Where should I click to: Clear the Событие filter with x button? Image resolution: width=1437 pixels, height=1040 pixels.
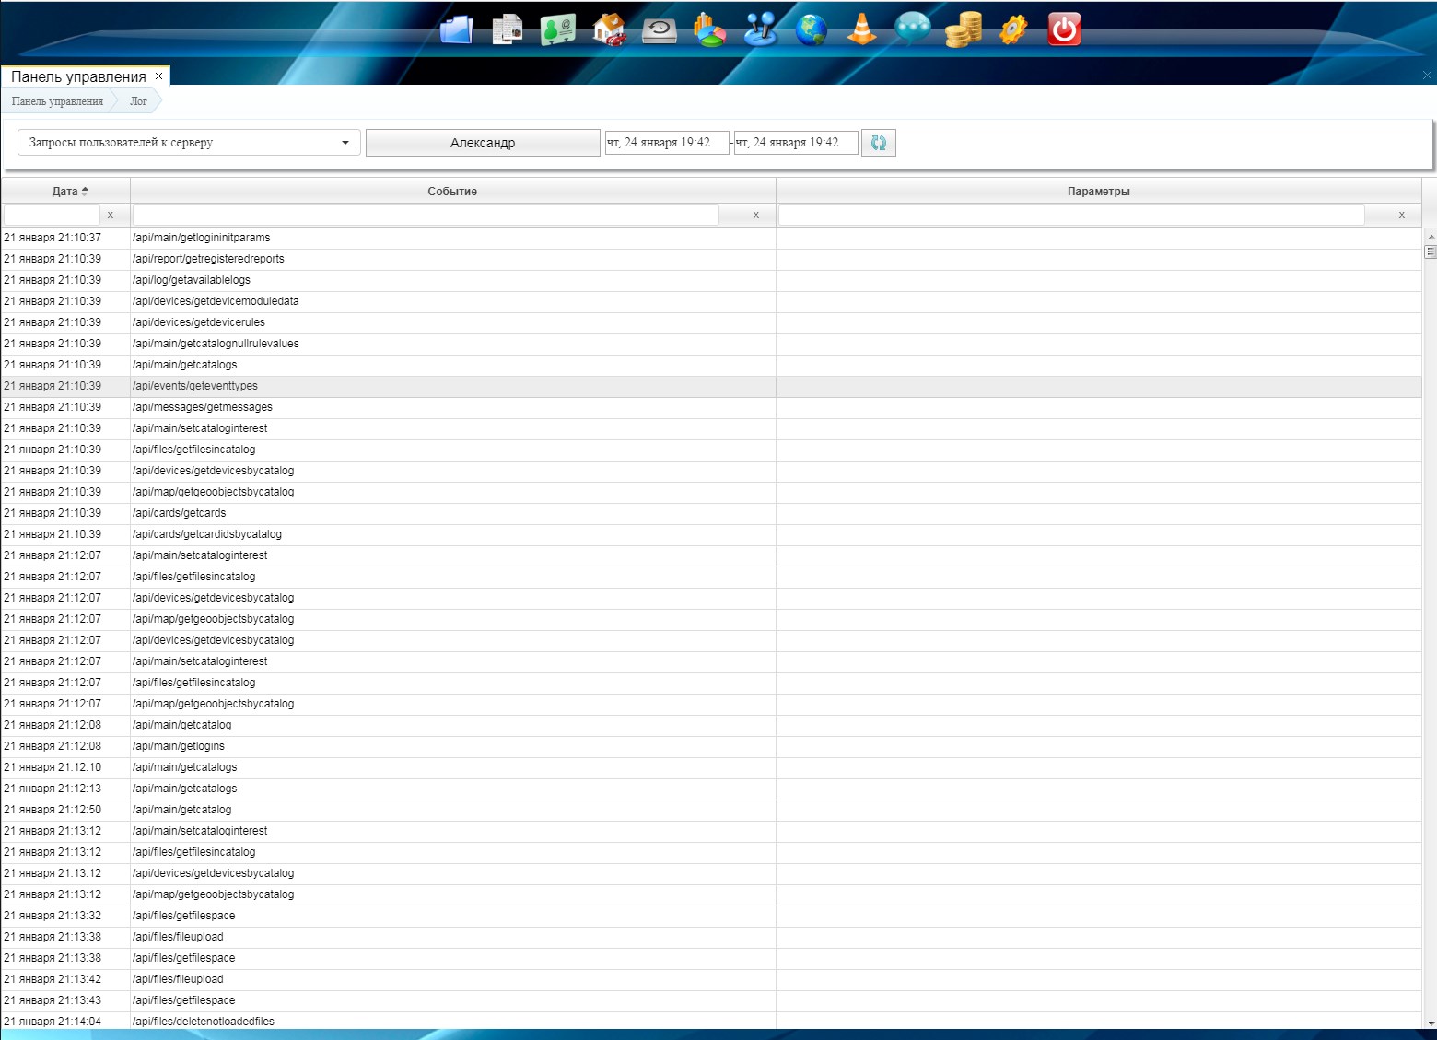pos(756,215)
